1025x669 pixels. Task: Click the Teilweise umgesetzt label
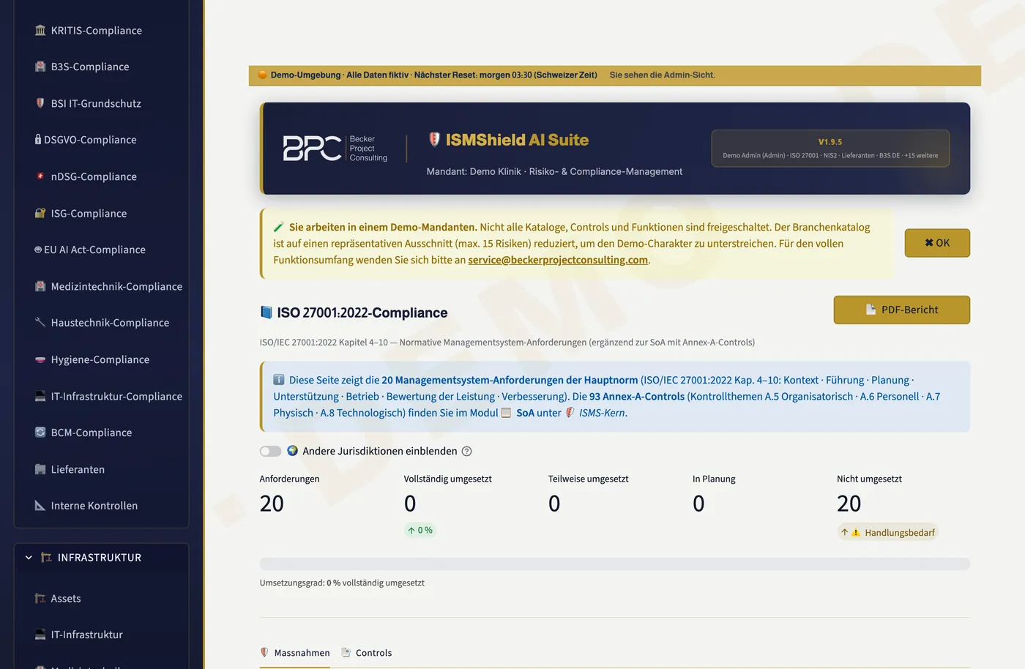[589, 479]
